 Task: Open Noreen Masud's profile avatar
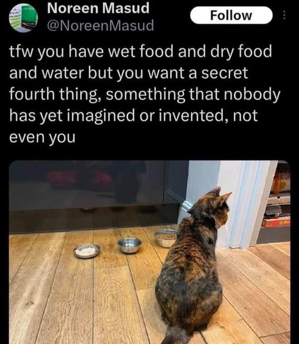coord(23,18)
